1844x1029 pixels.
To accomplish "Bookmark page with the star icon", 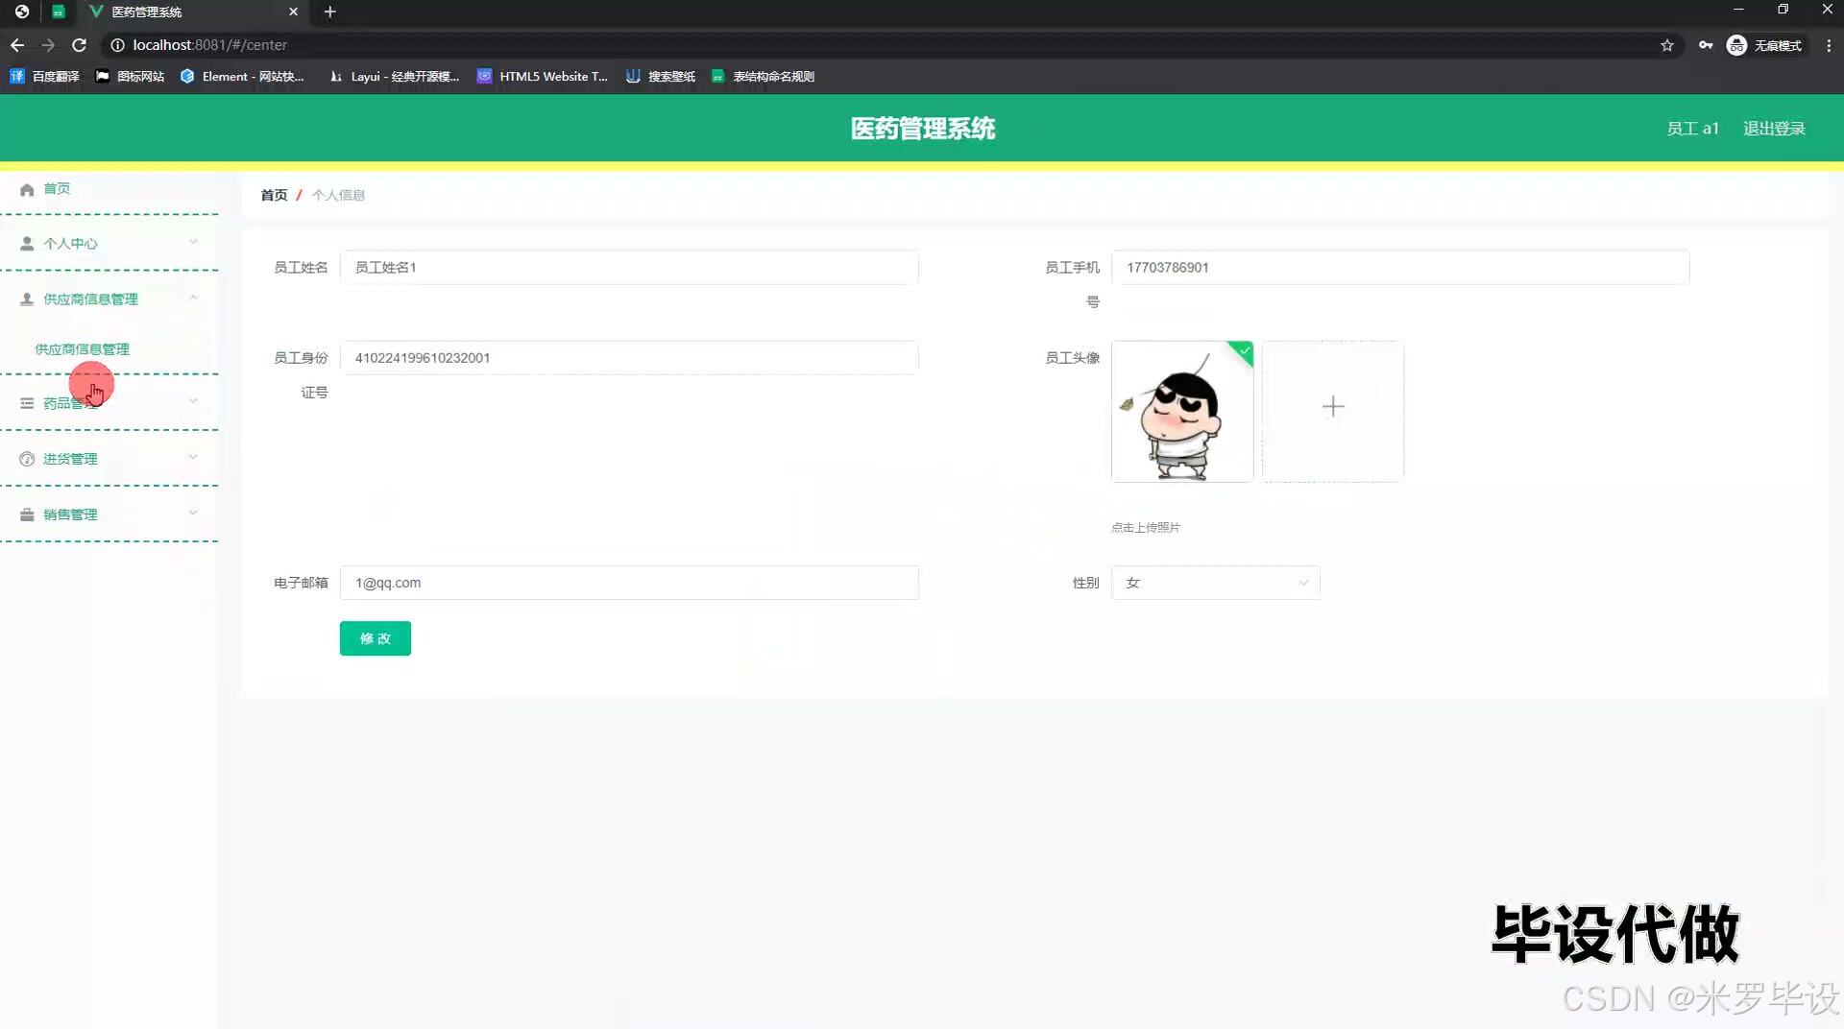I will 1667,45.
